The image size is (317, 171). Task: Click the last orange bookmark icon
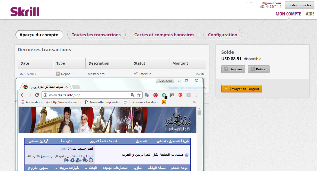(x=164, y=102)
